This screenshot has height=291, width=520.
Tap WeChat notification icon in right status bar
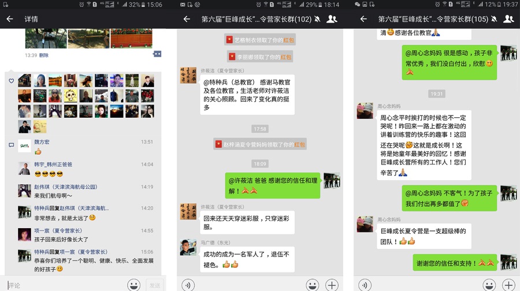(357, 4)
